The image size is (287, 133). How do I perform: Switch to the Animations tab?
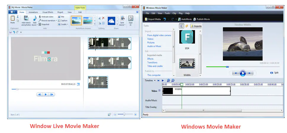click(x=33, y=12)
